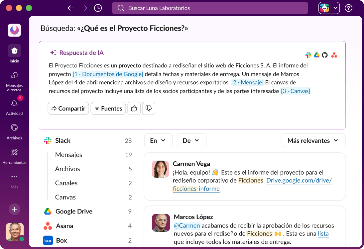Viewport: 364px width, 249px height.
Task: Give the AI response a thumbs up
Action: 134,108
